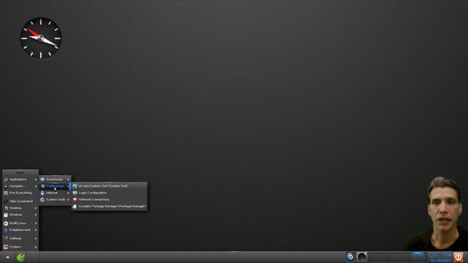Image resolution: width=468 pixels, height=263 pixels.
Task: Select the blue highlighted desktop in pager
Action: point(418,256)
